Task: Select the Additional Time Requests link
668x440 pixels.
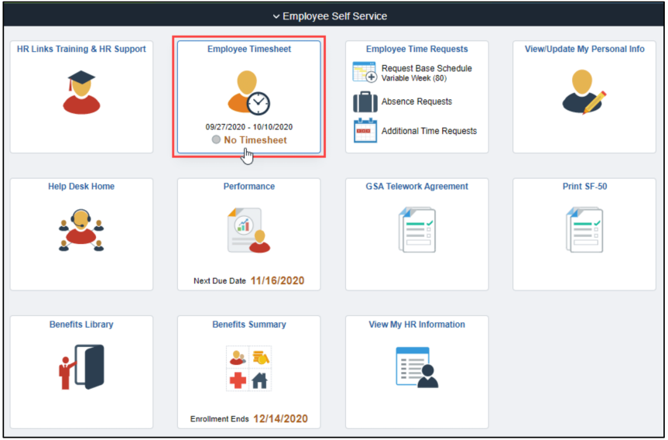Action: point(429,131)
